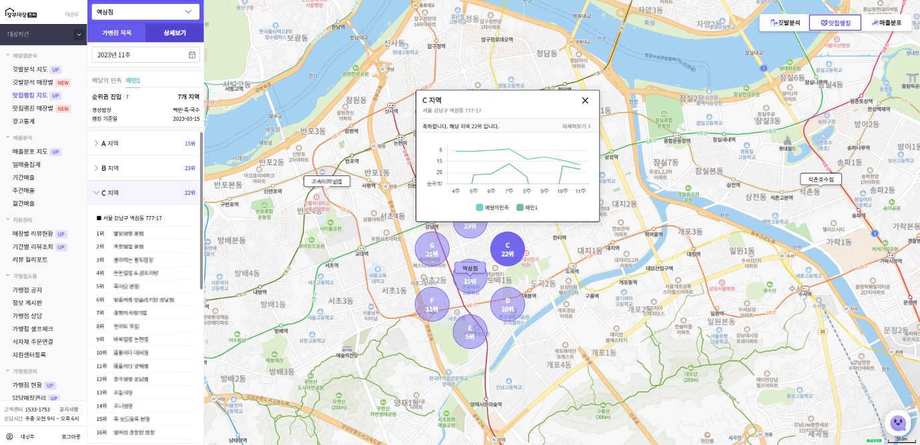
Task: Select the E 5위 map circle marker
Action: (470, 332)
